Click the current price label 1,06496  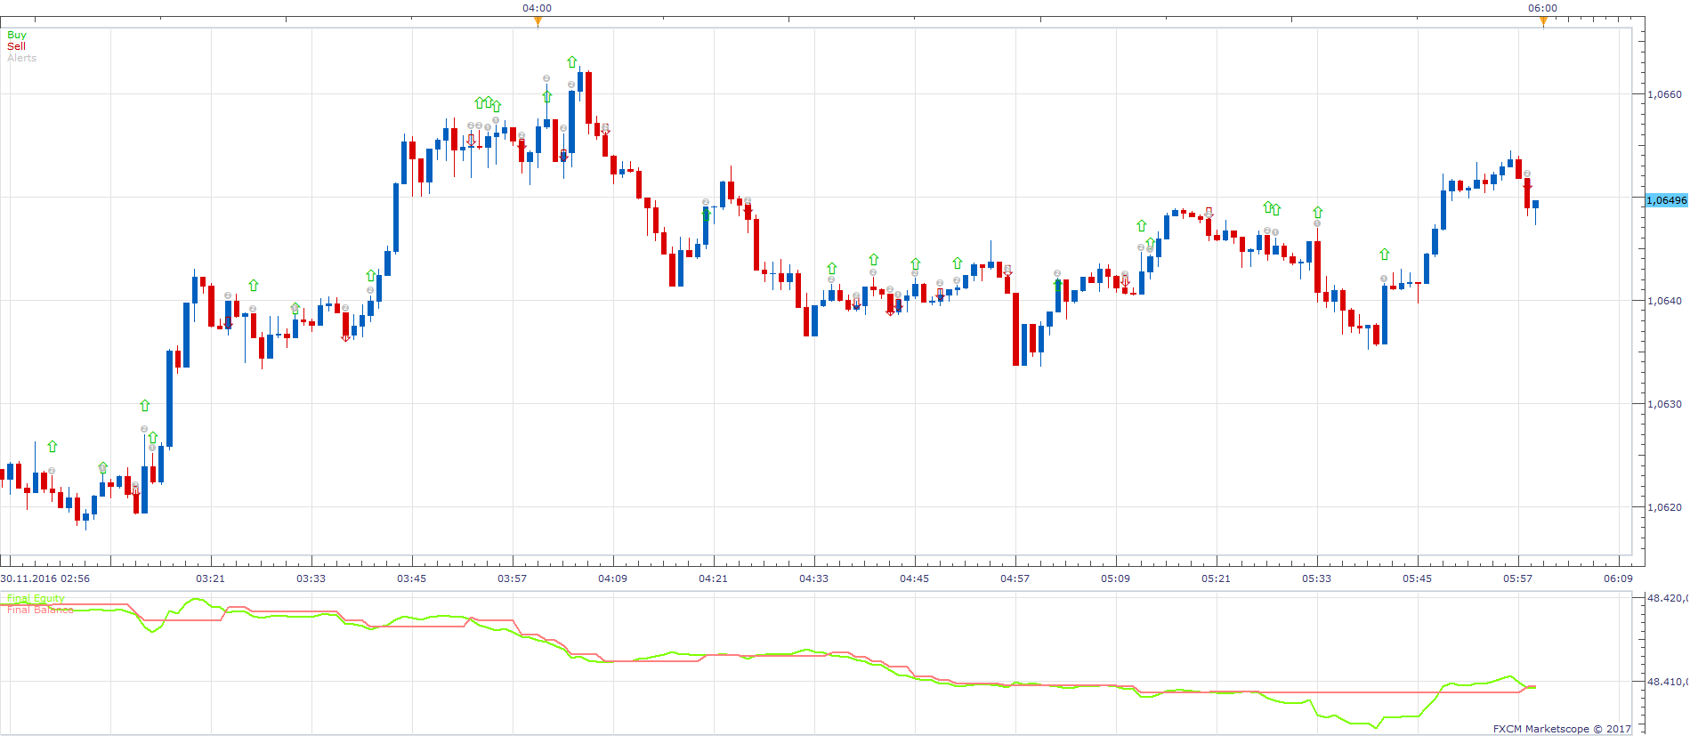point(1666,200)
